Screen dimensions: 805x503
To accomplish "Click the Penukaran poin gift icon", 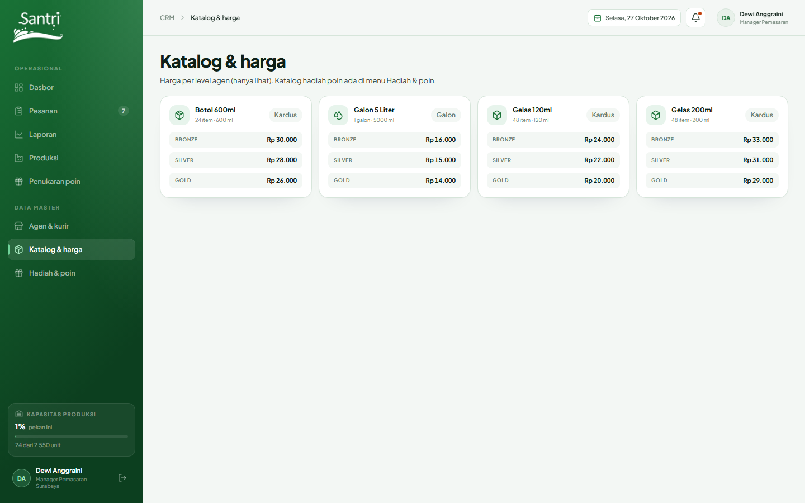I will pos(18,182).
